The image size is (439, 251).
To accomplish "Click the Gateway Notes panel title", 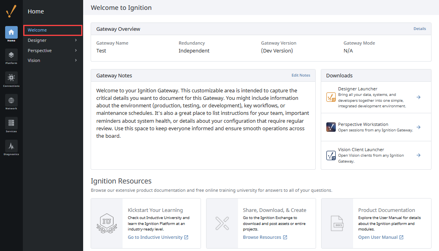I will 114,75.
